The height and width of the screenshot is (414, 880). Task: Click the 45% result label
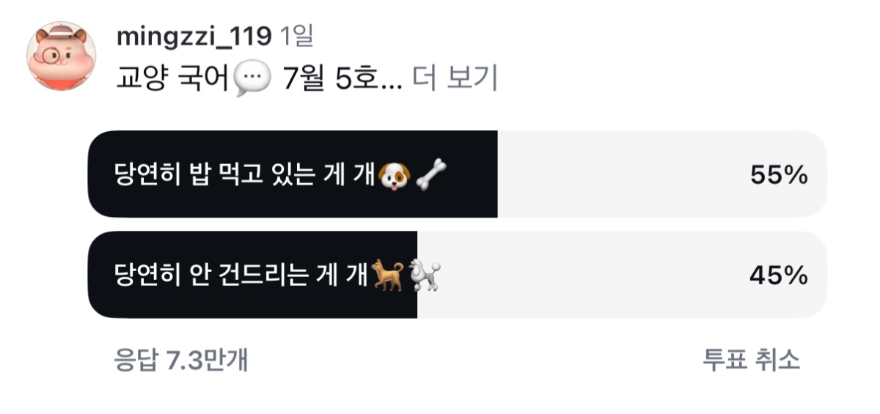tap(778, 276)
